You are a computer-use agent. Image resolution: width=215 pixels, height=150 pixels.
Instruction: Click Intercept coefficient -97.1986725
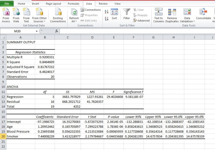tap(45, 122)
